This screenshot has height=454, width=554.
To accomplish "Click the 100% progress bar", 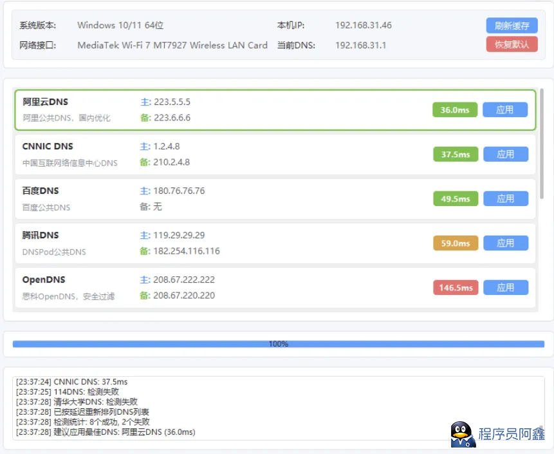I will pyautogui.click(x=278, y=344).
